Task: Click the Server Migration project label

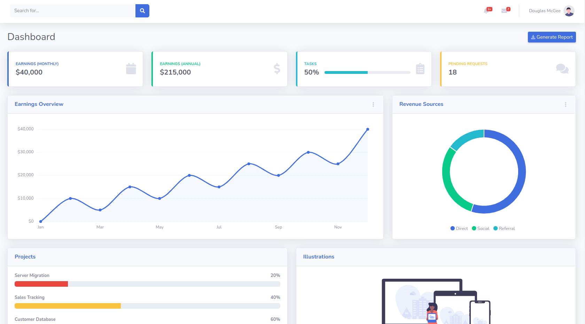Action: pos(32,275)
